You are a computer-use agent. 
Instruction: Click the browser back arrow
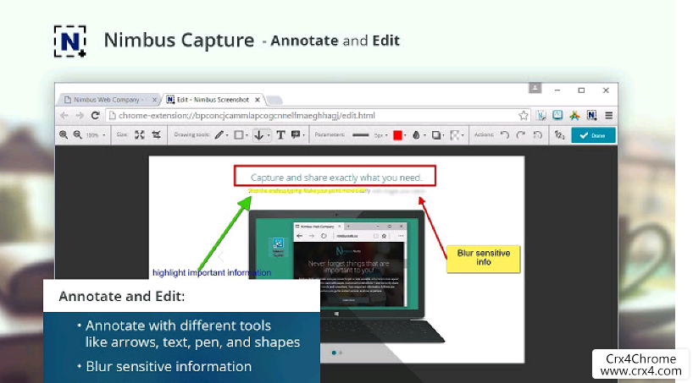point(64,115)
